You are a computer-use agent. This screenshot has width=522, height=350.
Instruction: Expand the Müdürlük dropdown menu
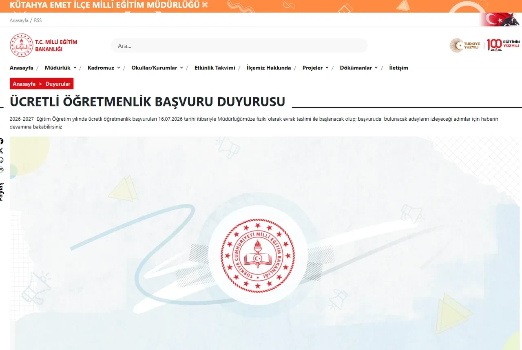coord(60,68)
